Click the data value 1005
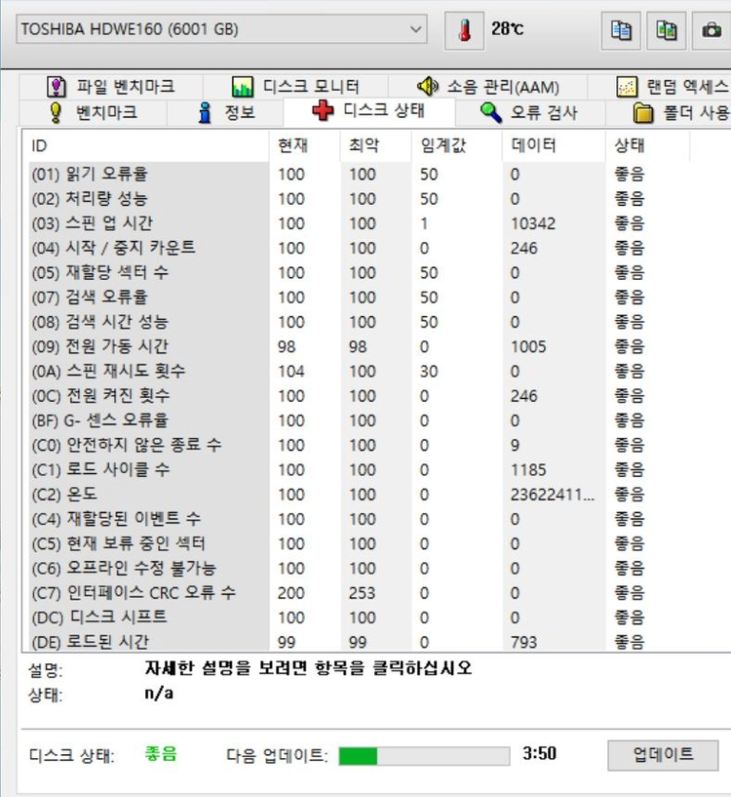Viewport: 731px width, 797px height. point(528,346)
